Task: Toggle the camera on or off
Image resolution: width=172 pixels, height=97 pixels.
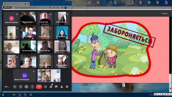Action: point(20,87)
